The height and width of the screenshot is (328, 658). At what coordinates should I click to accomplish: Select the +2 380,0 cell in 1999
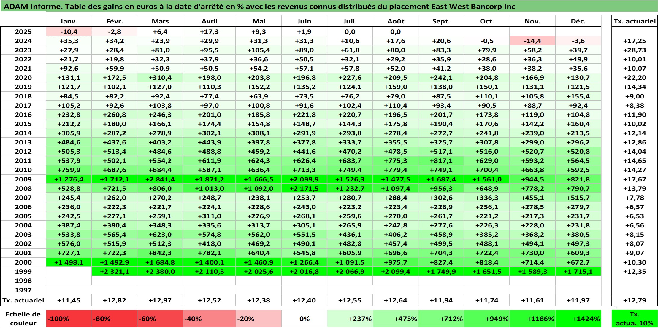(160, 272)
